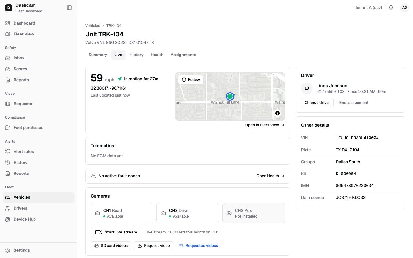Open Alert rules page
The width and height of the screenshot is (413, 258).
pos(38,152)
